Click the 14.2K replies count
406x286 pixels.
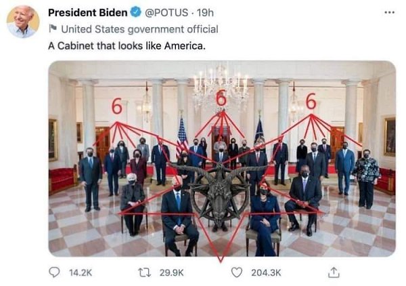tap(81, 272)
